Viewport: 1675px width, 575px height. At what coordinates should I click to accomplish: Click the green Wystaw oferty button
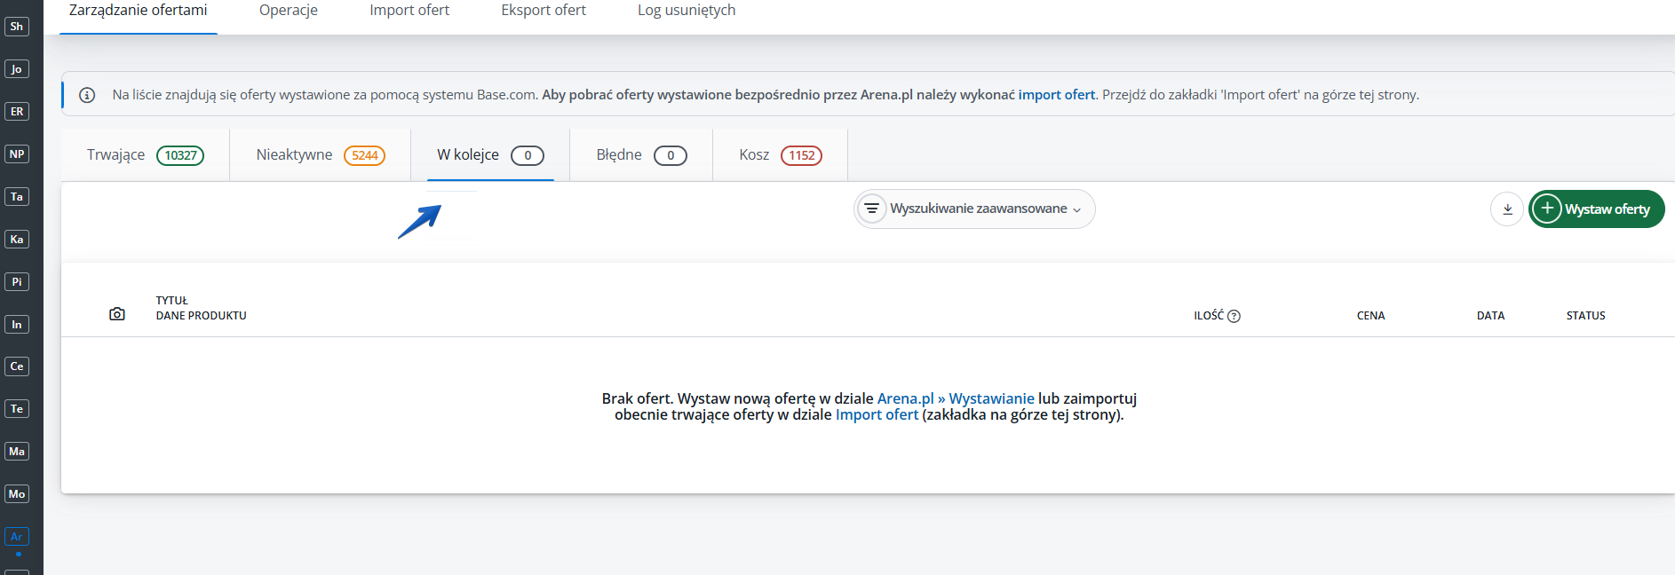tap(1596, 209)
